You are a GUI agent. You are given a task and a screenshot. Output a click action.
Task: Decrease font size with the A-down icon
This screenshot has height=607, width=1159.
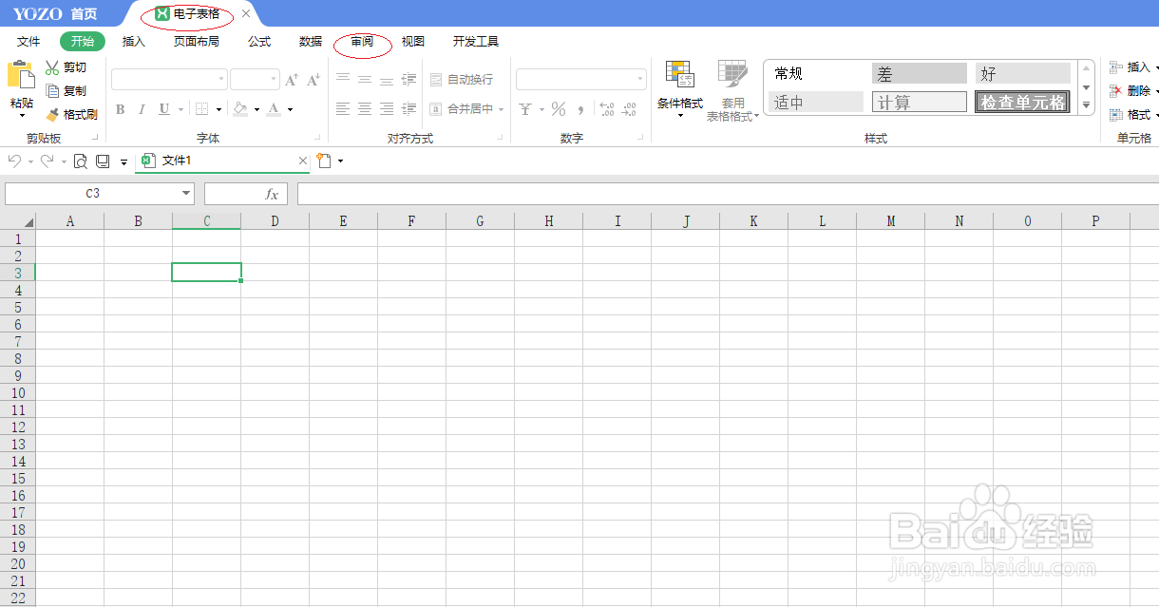coord(313,80)
